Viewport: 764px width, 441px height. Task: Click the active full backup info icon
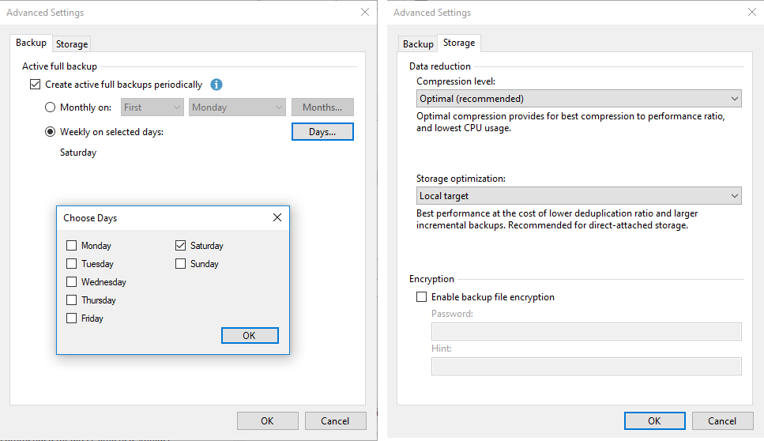(x=216, y=85)
